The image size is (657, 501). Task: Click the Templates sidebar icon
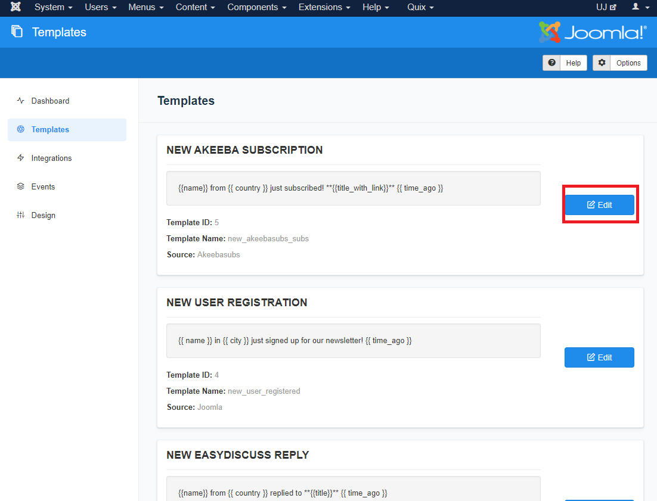point(20,129)
